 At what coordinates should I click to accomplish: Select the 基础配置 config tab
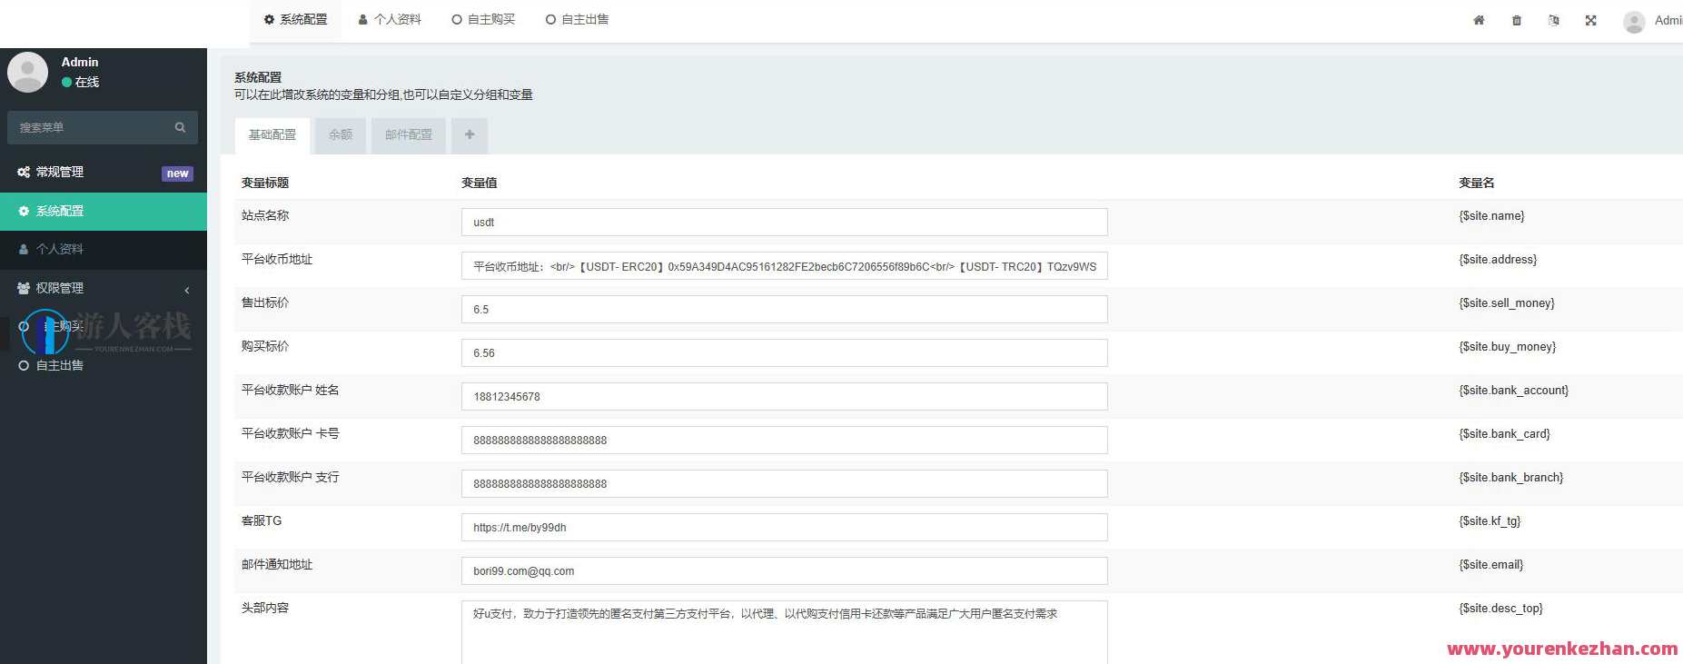[272, 135]
